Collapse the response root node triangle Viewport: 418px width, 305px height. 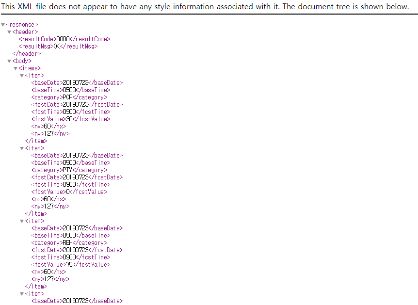[3, 25]
